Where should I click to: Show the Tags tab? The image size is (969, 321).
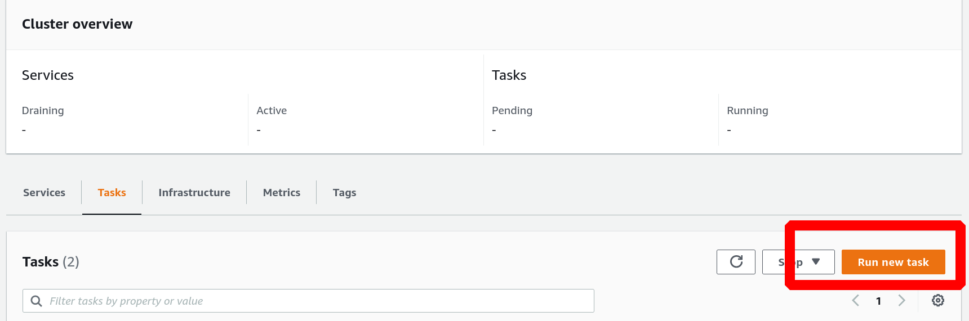pyautogui.click(x=344, y=193)
